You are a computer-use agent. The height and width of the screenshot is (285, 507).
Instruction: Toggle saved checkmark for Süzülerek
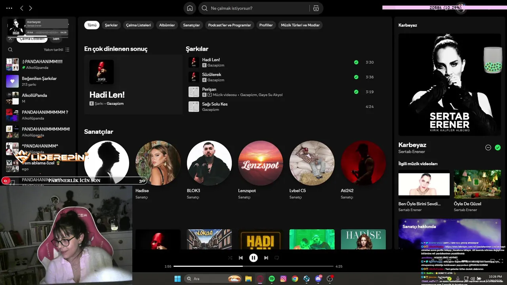pyautogui.click(x=356, y=77)
